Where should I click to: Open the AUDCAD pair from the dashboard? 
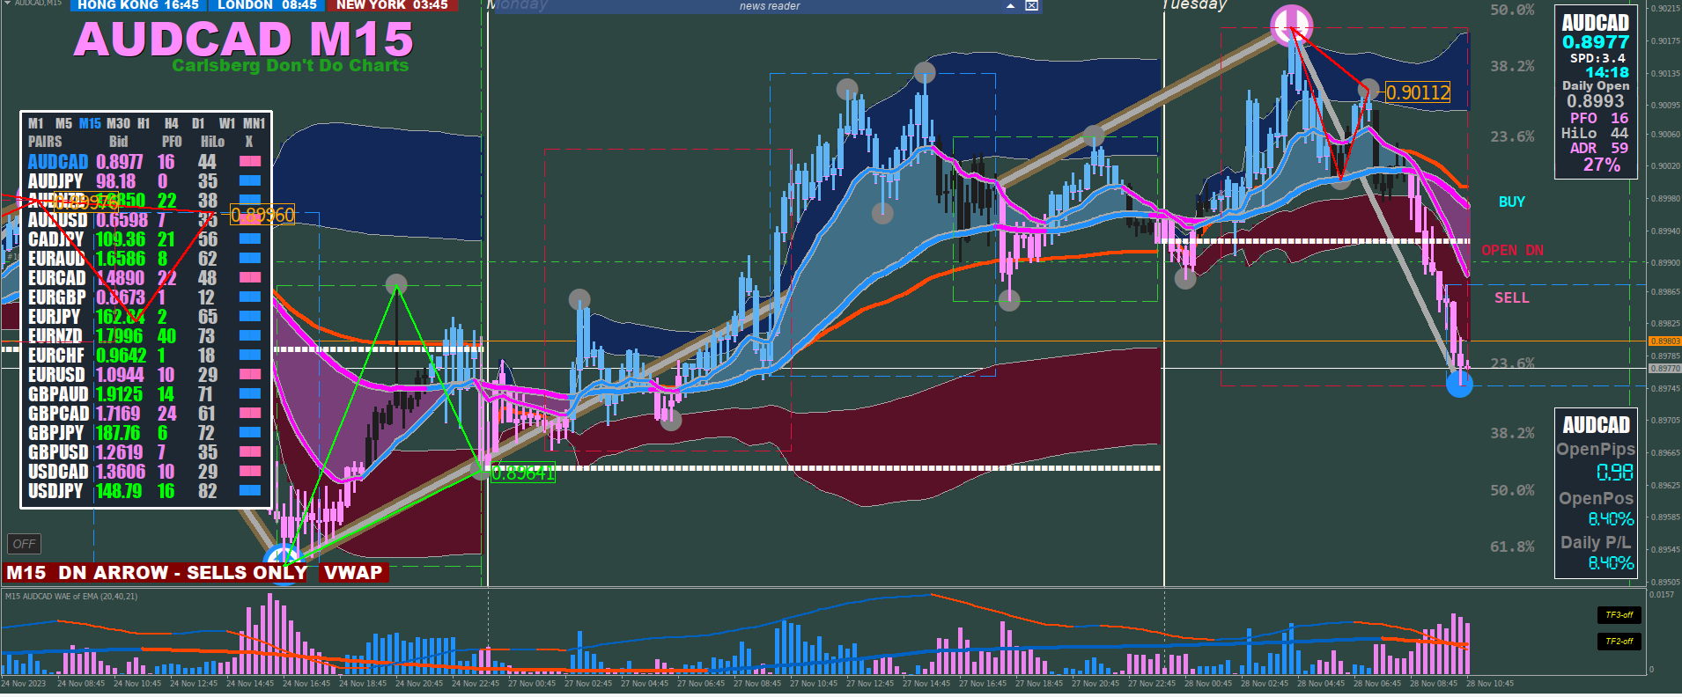(58, 162)
